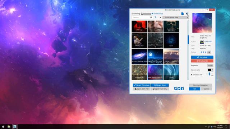Select the Galaxy Spiral wallpaper thumbnail
The width and height of the screenshot is (230, 129).
pyautogui.click(x=139, y=57)
